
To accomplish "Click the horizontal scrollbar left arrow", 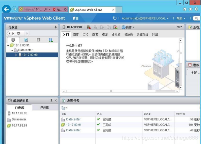I will point(64,91).
